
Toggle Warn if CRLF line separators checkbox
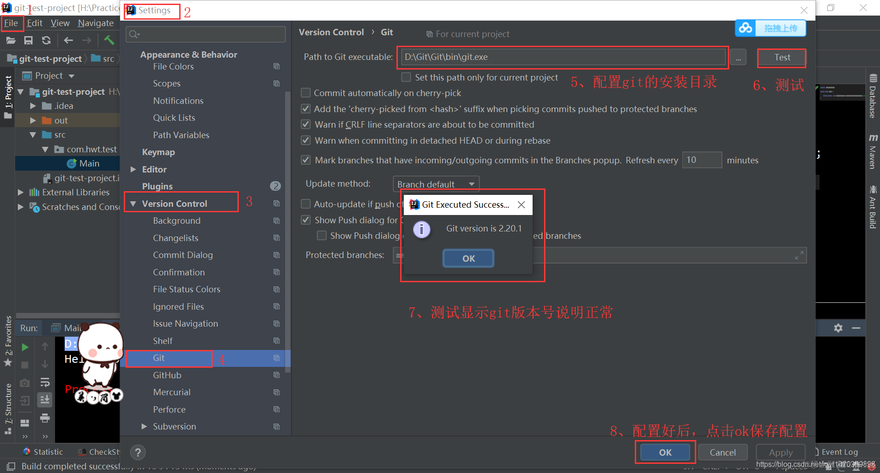pos(306,124)
